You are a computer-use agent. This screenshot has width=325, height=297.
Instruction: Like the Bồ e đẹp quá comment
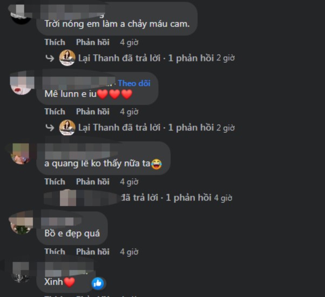pos(55,252)
